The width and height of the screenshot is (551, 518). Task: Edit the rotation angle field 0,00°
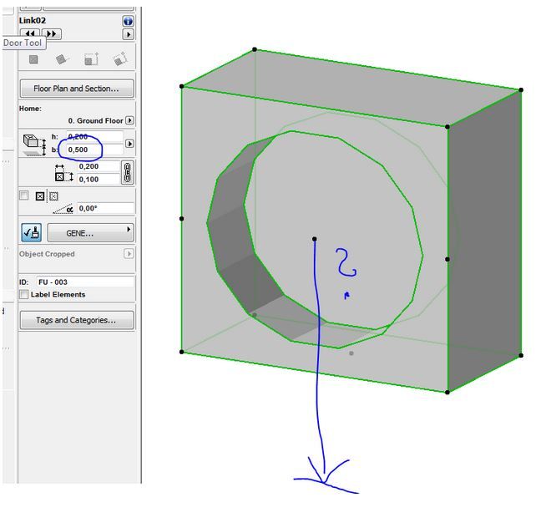pyautogui.click(x=105, y=208)
